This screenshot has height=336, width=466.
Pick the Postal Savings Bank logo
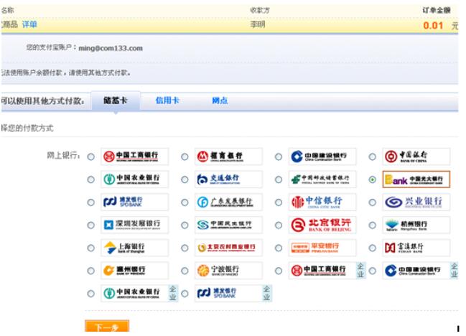pos(322,179)
